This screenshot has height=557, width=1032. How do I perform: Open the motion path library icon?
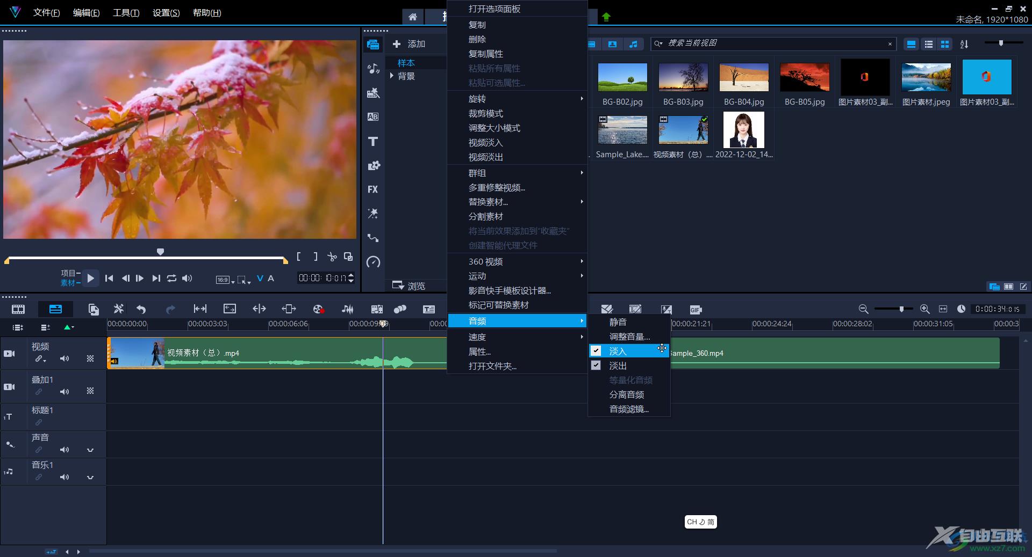click(373, 238)
